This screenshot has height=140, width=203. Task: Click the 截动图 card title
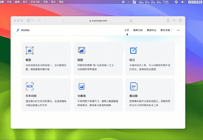point(134,96)
